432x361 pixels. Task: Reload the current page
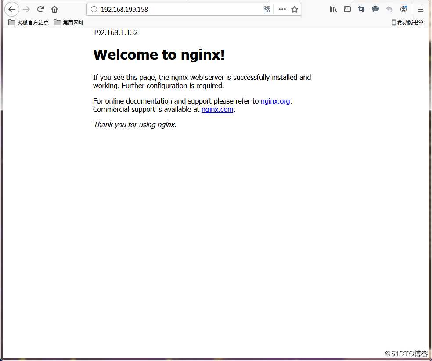(40, 9)
